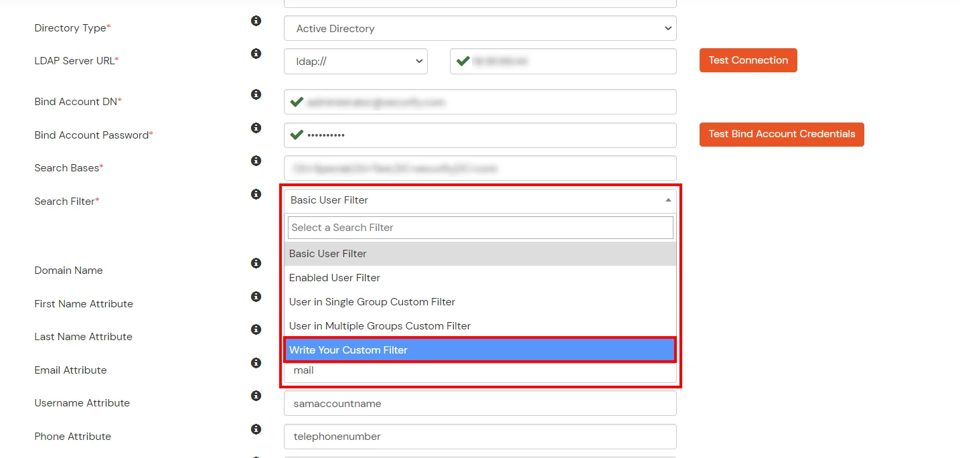Screen dimensions: 960x458
Task: Click the info icon next to Search Filter
Action: (x=256, y=194)
